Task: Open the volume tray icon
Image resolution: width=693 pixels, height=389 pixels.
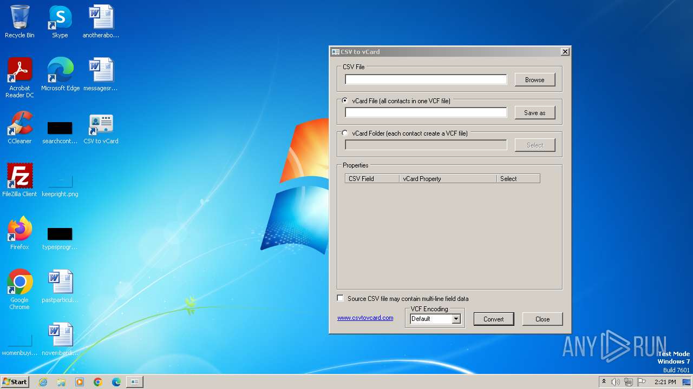Action: point(616,382)
